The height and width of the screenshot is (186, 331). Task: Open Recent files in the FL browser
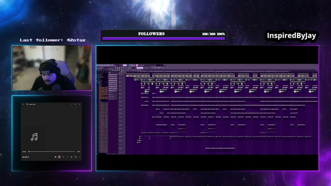pos(99,75)
